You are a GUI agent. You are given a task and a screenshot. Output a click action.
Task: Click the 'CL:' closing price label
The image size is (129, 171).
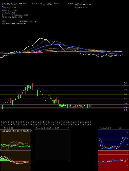pyautogui.click(x=47, y=5)
